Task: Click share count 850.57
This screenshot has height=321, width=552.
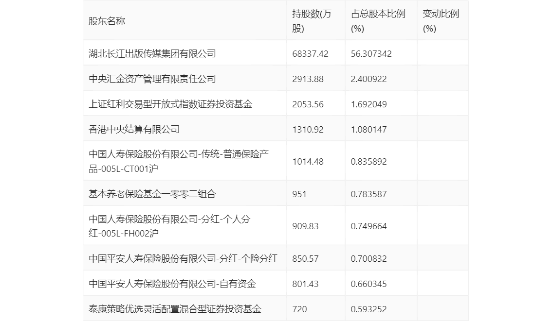Action: [305, 258]
